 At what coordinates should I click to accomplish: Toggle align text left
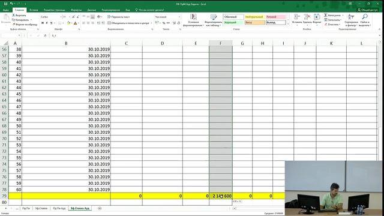click(84, 23)
